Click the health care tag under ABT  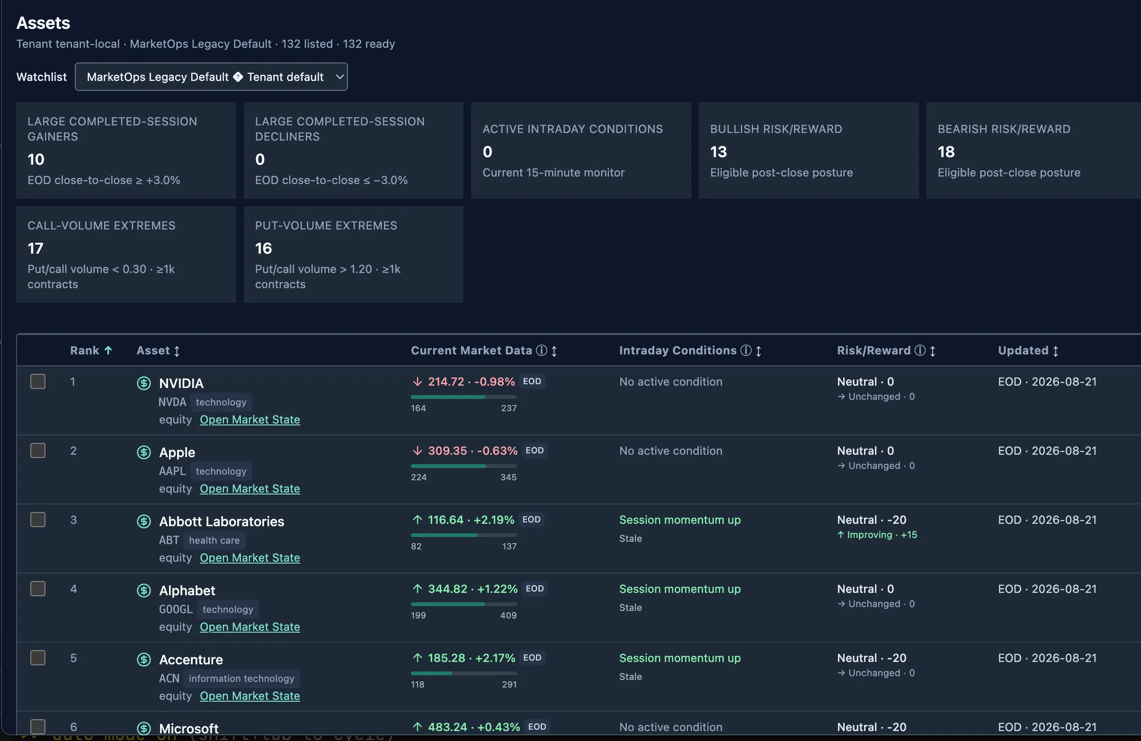214,540
